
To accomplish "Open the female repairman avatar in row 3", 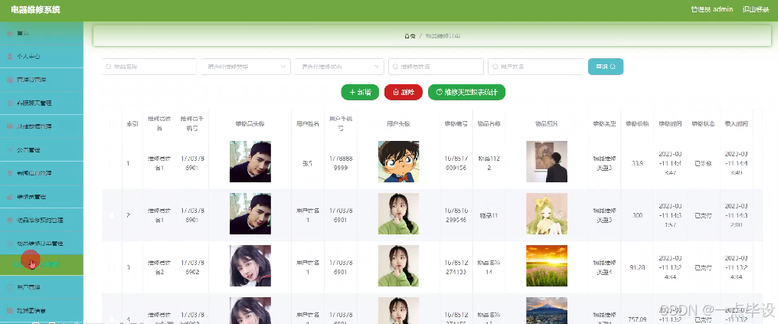I will click(250, 266).
